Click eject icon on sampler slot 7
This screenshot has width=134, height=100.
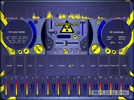coord(74,78)
